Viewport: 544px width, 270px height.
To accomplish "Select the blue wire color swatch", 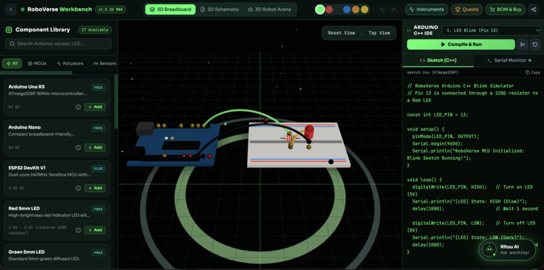I will 347,9.
